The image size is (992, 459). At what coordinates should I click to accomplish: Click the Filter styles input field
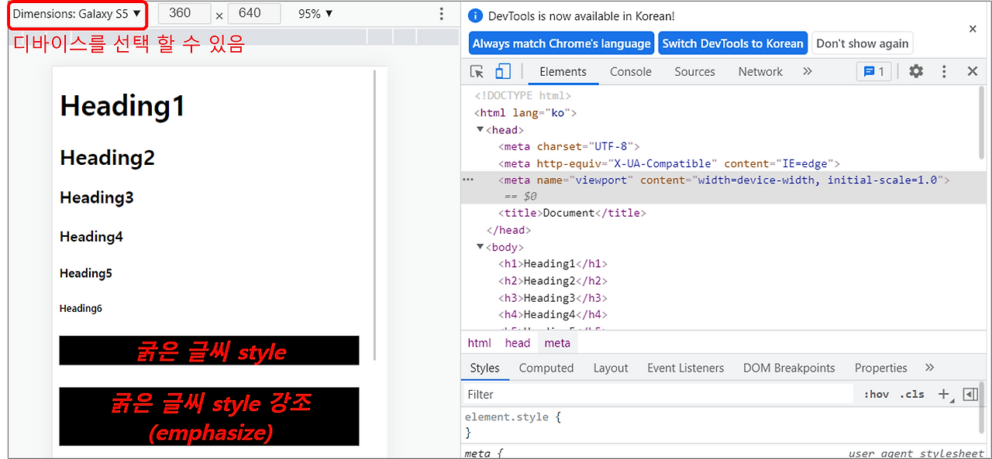pyautogui.click(x=657, y=394)
